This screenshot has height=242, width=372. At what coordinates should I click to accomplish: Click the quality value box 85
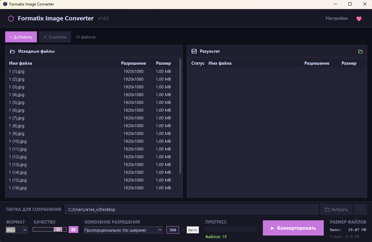tap(73, 230)
